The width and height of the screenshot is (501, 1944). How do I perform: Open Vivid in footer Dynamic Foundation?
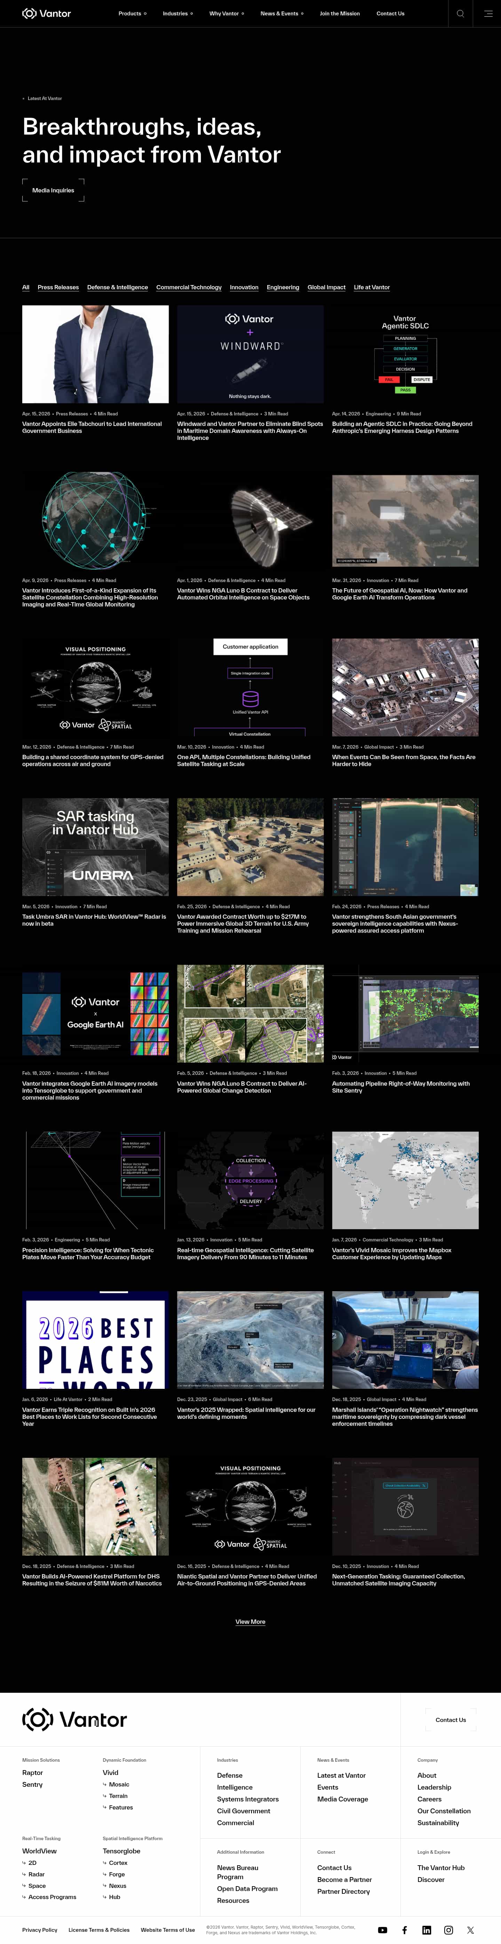tap(111, 1773)
